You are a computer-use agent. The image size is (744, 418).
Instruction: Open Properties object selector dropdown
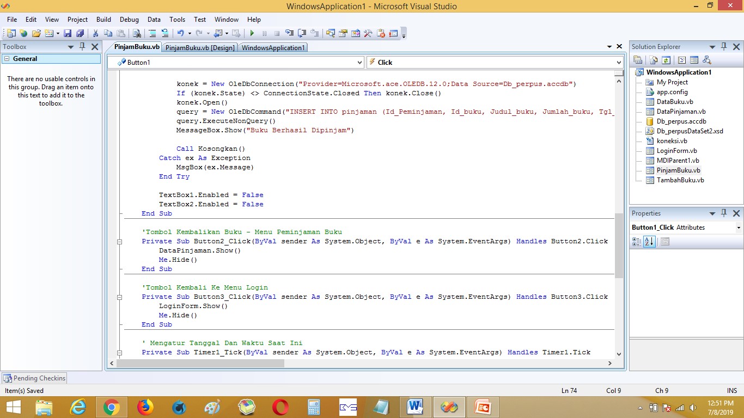(x=738, y=228)
